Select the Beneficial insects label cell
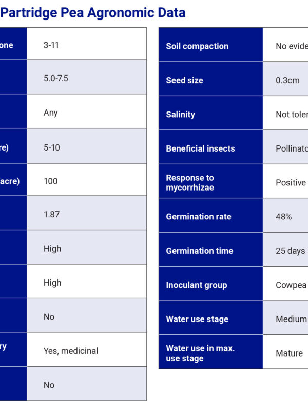308x411 pixels. pos(200,148)
